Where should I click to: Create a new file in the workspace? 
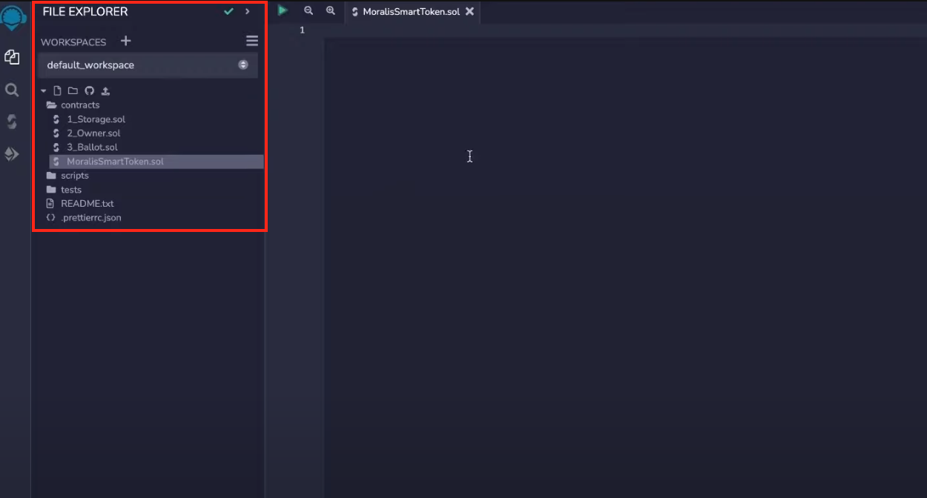57,90
